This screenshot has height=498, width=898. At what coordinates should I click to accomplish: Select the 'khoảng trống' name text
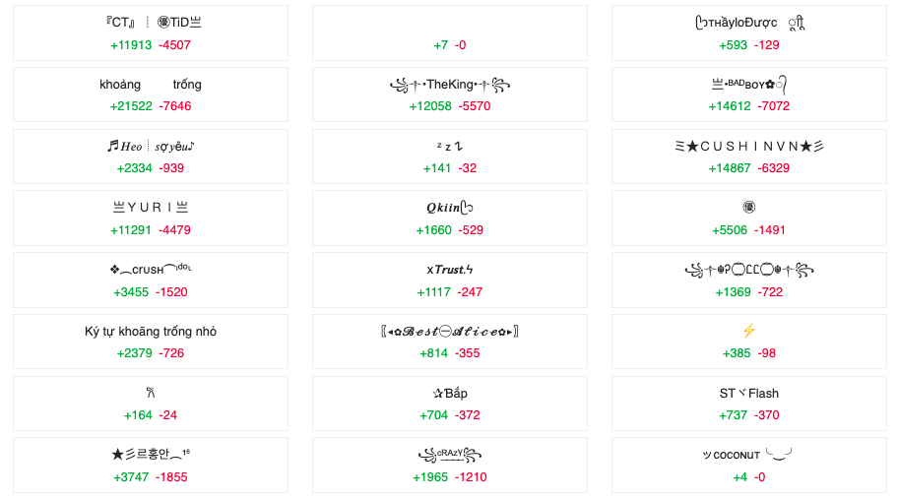click(x=151, y=85)
